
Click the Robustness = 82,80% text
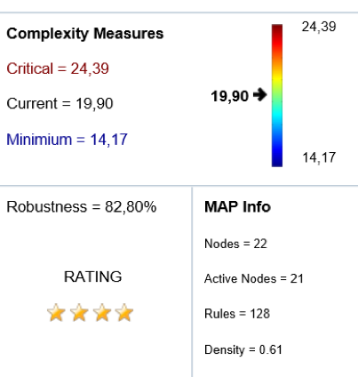(82, 206)
